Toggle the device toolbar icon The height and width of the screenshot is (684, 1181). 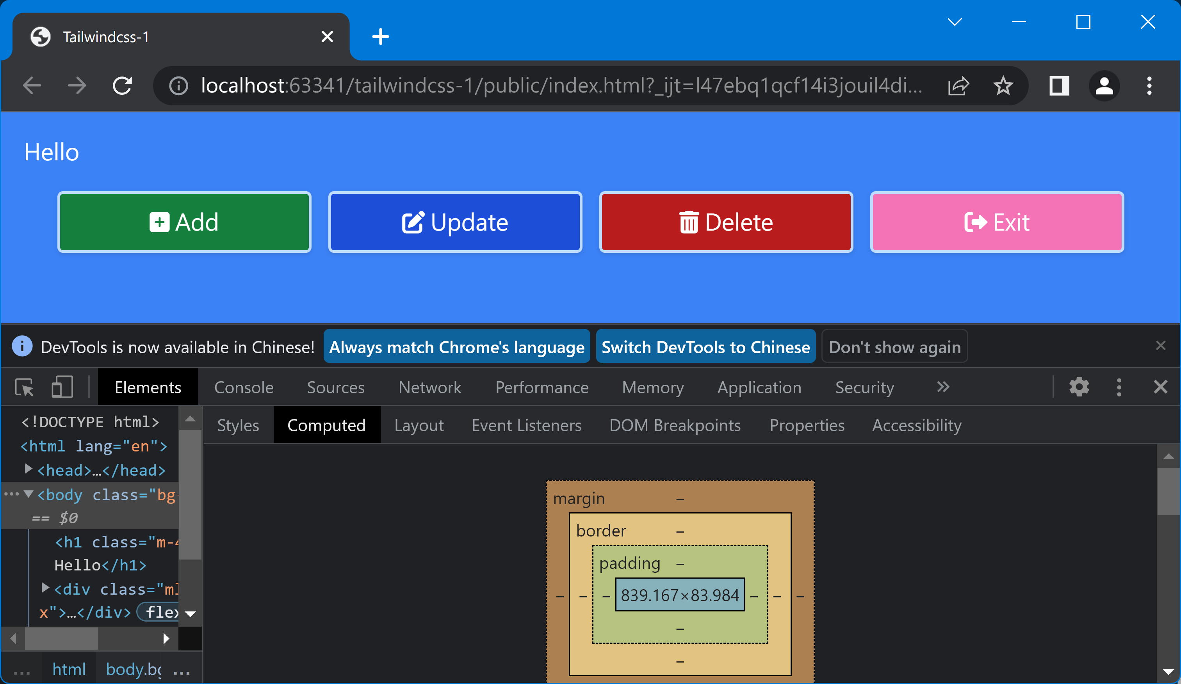pos(62,387)
